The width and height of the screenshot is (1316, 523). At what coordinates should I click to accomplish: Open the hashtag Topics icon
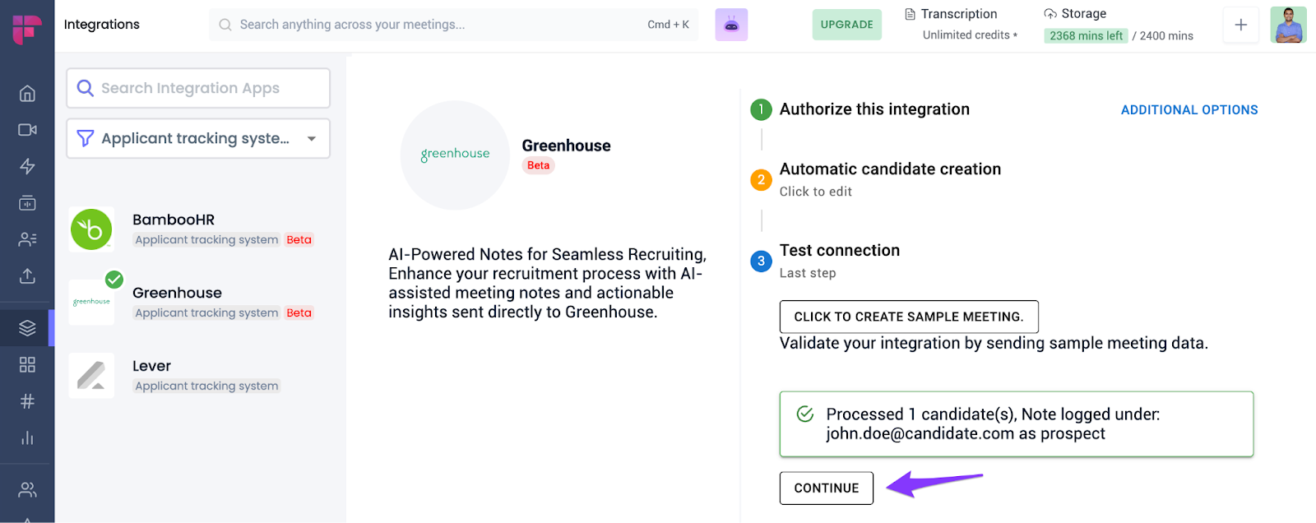[x=27, y=401]
